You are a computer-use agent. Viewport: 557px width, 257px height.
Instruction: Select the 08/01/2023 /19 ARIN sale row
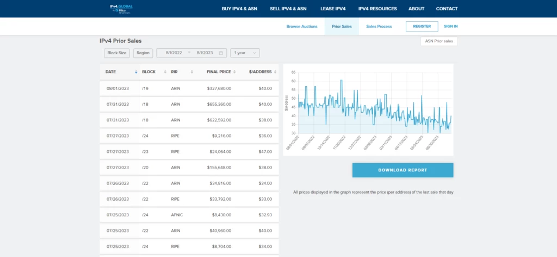(x=189, y=88)
